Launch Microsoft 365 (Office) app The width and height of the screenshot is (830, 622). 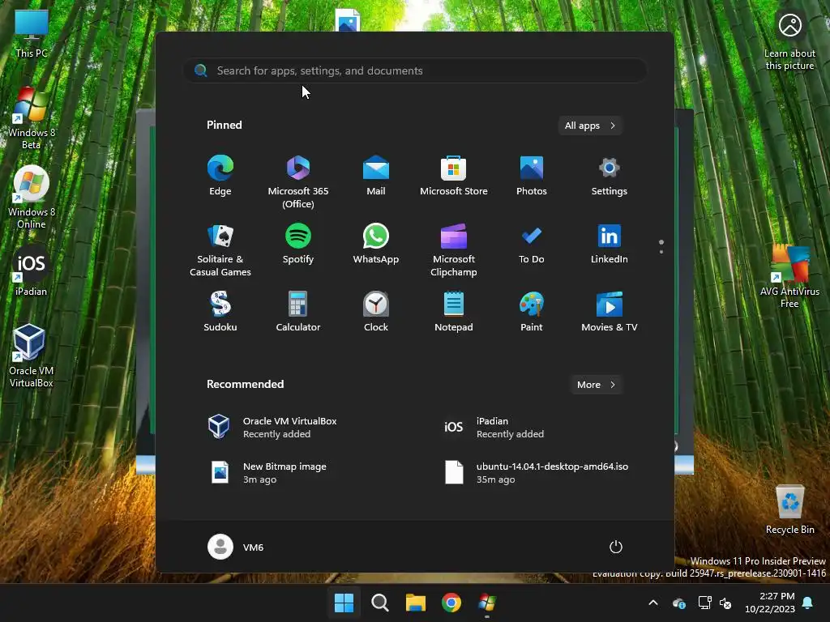(298, 182)
